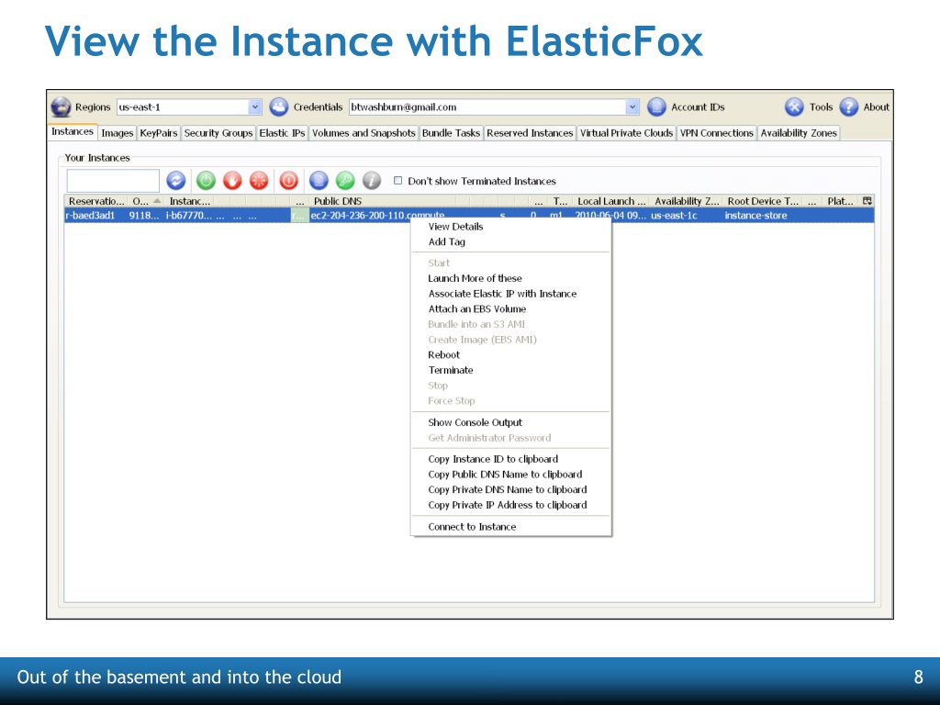Screen dimensions: 940x705
Task: Select Copy Instance ID to clipboard
Action: [x=510, y=459]
